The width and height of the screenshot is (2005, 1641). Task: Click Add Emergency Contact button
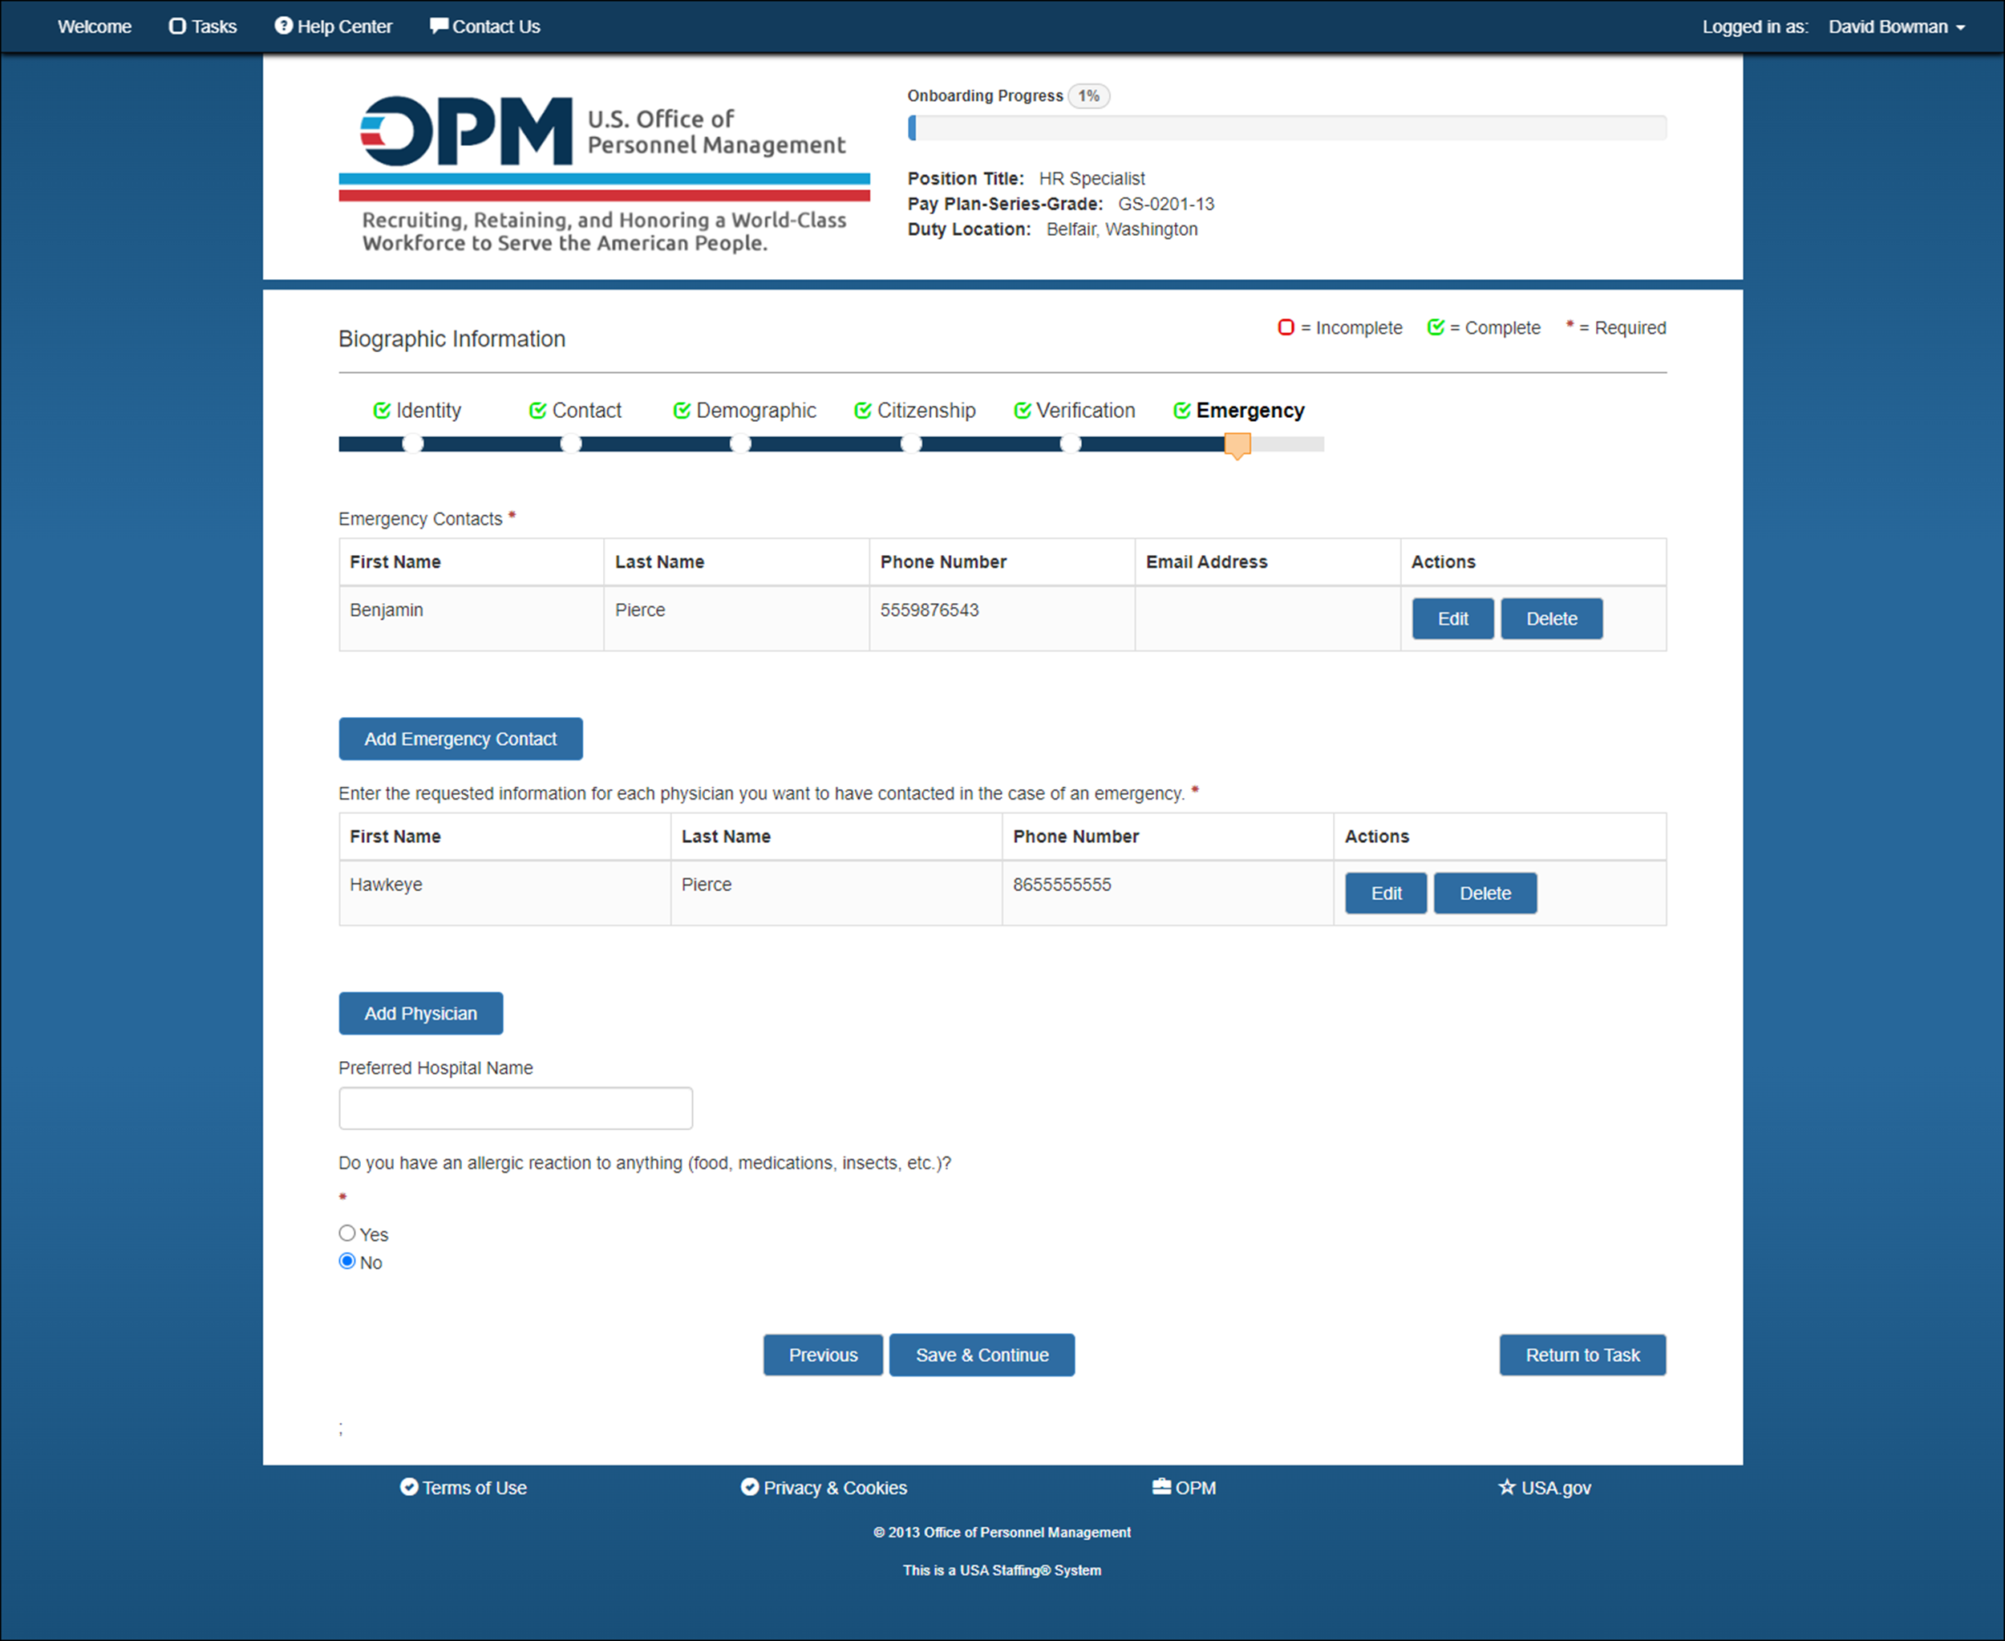point(460,739)
